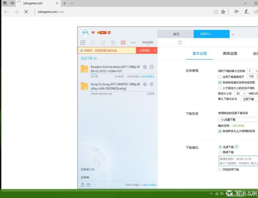Image resolution: width=258 pixels, height=198 pixels.
Task: Click Song.To.Song download progress bar
Action: (123, 91)
